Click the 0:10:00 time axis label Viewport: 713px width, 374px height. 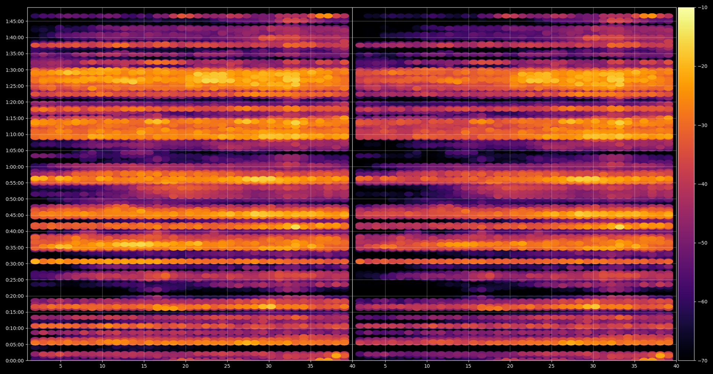tap(14, 328)
